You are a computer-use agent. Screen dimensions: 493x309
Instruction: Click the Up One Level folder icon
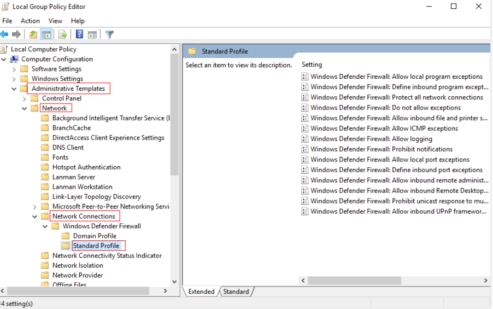pyautogui.click(x=33, y=35)
